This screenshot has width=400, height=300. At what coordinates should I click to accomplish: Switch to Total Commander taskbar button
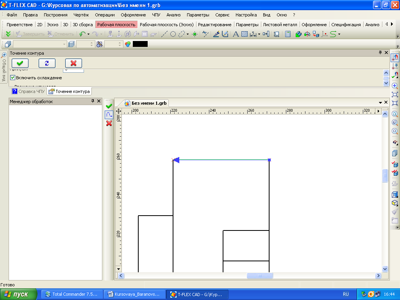[72, 294]
